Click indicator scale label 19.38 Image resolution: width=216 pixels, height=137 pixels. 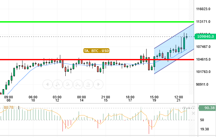(205, 129)
